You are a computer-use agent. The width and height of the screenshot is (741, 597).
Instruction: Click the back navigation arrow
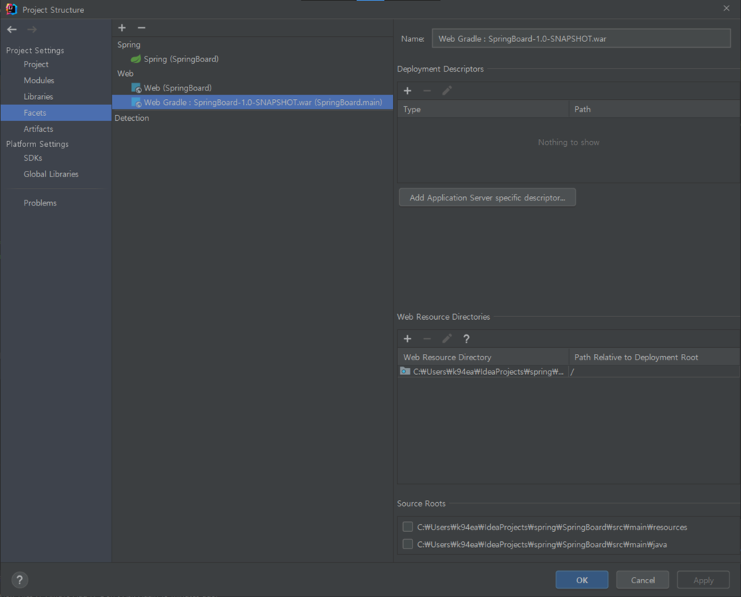tap(12, 30)
